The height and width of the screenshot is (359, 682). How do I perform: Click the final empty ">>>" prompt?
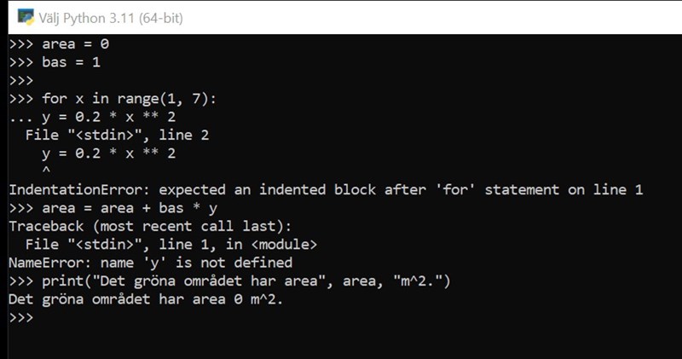(20, 317)
